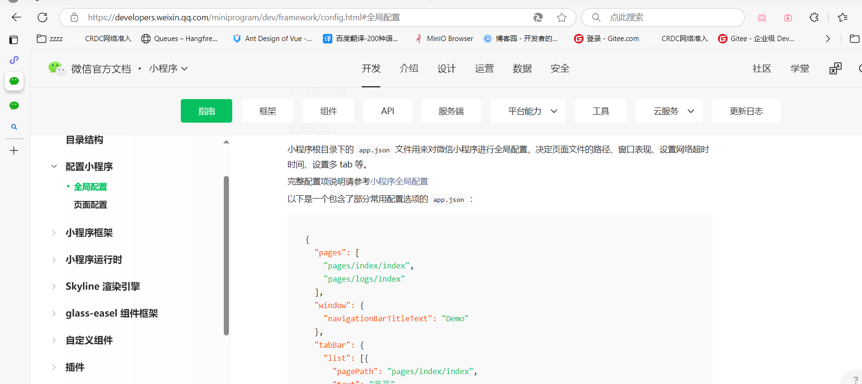Open the extensions puzzle icon

(x=814, y=17)
